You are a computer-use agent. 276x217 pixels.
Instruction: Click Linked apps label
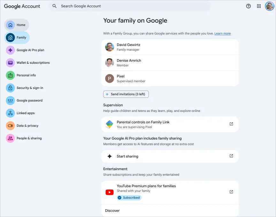point(26,113)
